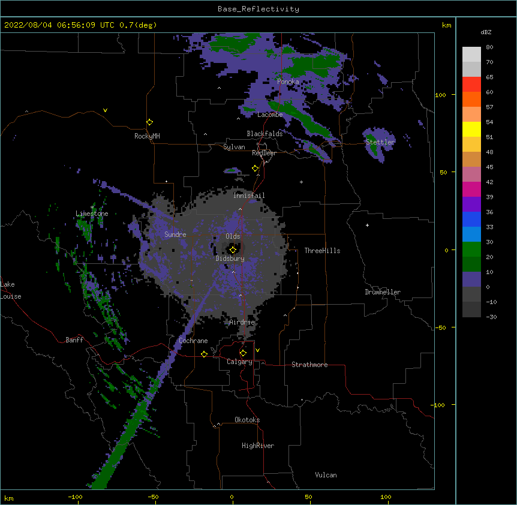This screenshot has height=505, width=517.
Task: Select the 10 dBZ purple color swatch
Action: pyautogui.click(x=471, y=279)
